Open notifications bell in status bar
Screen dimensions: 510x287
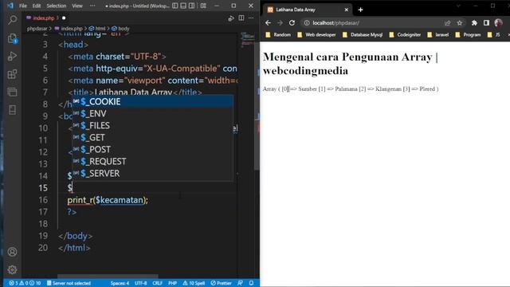point(251,283)
